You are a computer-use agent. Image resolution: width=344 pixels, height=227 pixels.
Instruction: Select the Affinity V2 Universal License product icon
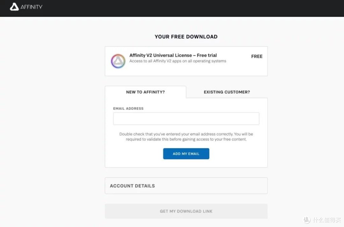pyautogui.click(x=118, y=61)
